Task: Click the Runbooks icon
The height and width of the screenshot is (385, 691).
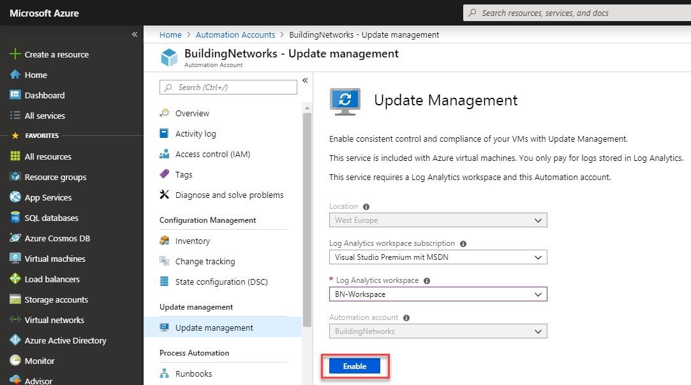Action: (165, 373)
